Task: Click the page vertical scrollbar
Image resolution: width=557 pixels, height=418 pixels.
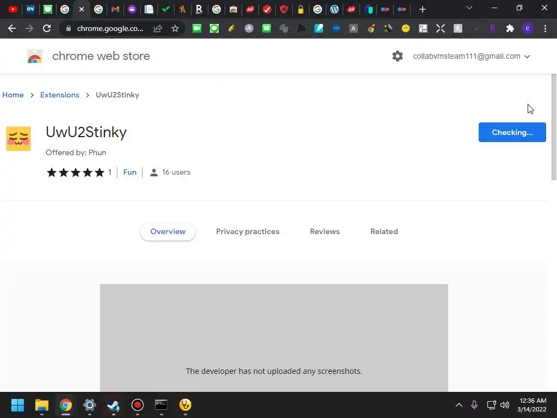Action: pyautogui.click(x=554, y=127)
